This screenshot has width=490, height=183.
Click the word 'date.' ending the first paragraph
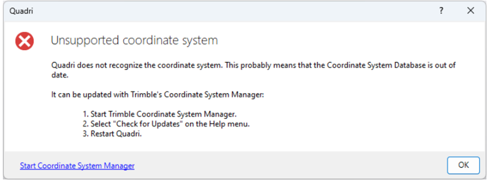pyautogui.click(x=60, y=76)
